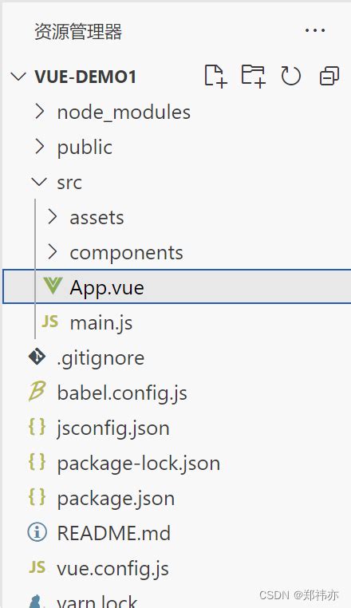Click the Vue icon beside App.vue
Image resolution: width=351 pixels, height=608 pixels.
click(53, 286)
